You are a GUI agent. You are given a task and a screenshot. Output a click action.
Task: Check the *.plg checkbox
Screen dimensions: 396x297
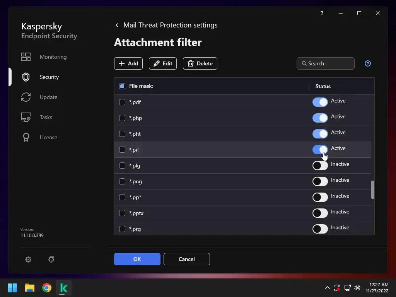pyautogui.click(x=122, y=166)
